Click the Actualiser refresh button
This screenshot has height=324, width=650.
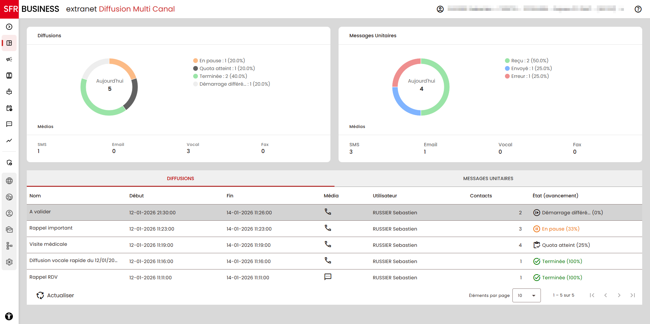point(55,295)
